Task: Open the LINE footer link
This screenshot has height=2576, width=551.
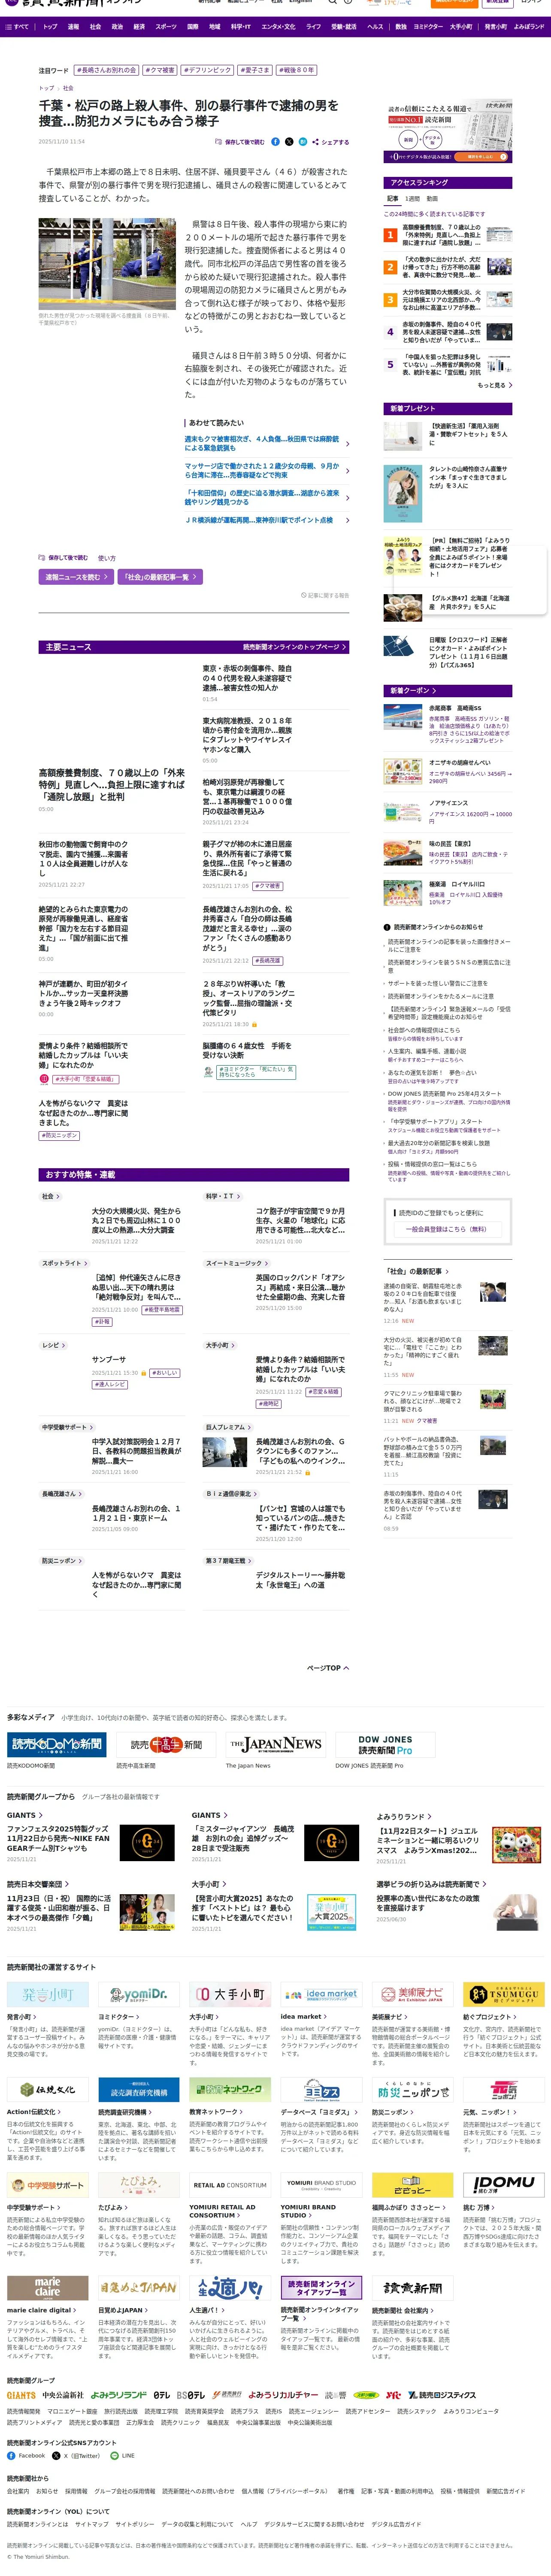Action: point(122,2455)
